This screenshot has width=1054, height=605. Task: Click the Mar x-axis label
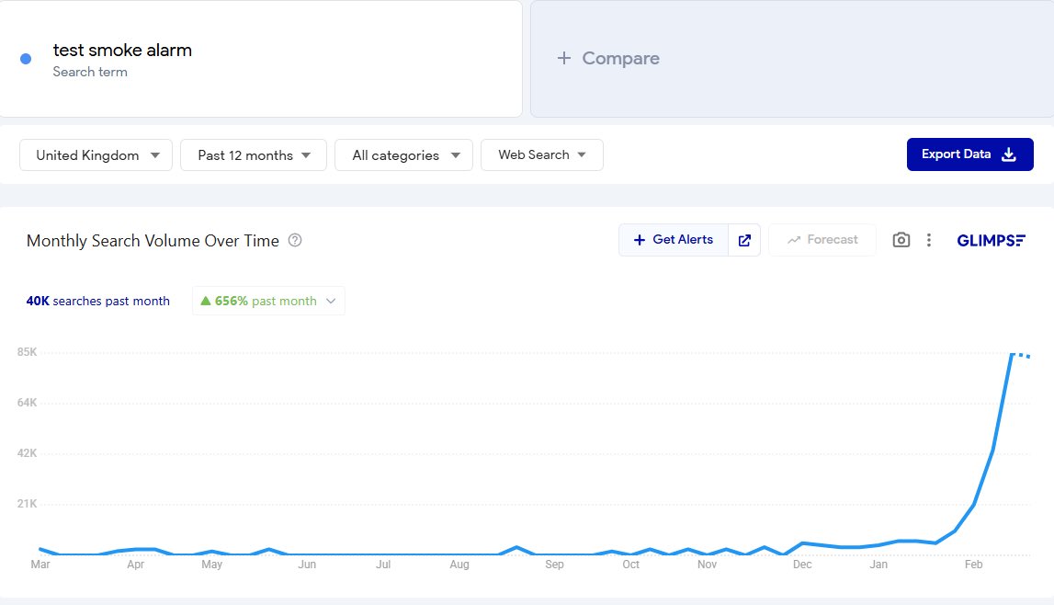coord(40,565)
